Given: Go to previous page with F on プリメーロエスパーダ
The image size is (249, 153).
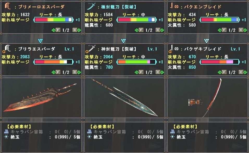Looking at the screenshot, I should pyautogui.click(x=56, y=30).
